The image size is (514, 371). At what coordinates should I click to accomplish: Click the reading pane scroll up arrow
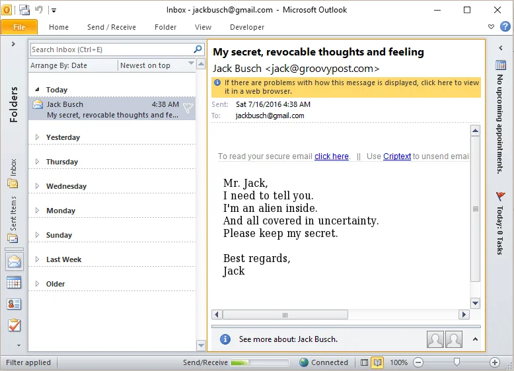(475, 131)
